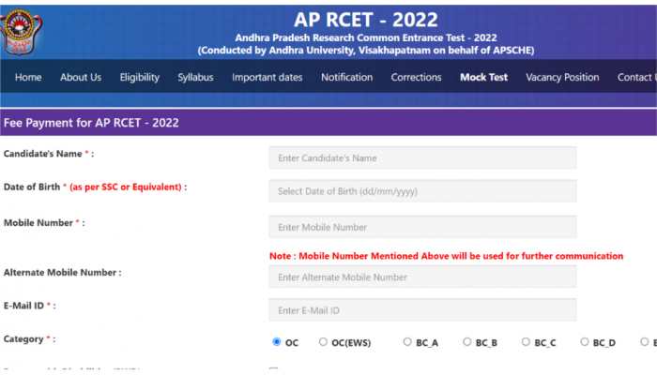Click the AP RCET - 2022 title
This screenshot has width=657, height=375.
365,20
